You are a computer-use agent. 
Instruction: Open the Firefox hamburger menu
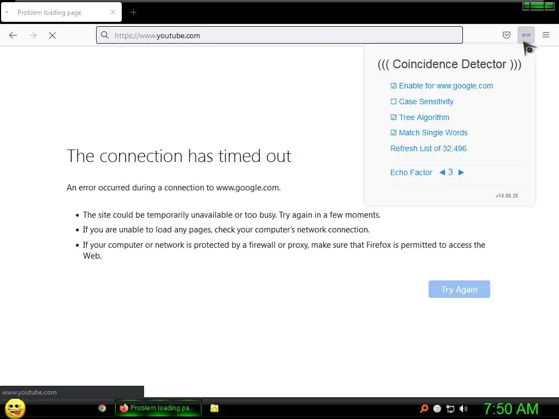click(546, 35)
